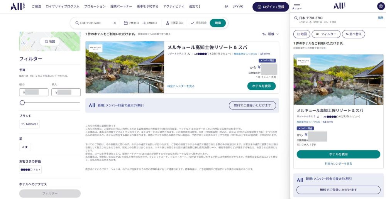Screen dimensions: 386x199
Task: Select 3 ★ star filter
Action: [25, 147]
